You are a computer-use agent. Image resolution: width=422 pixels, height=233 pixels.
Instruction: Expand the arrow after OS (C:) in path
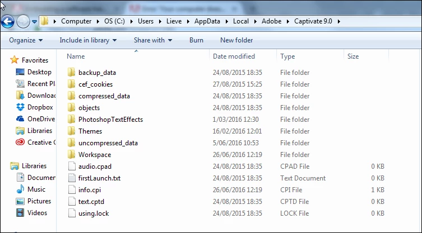(132, 21)
